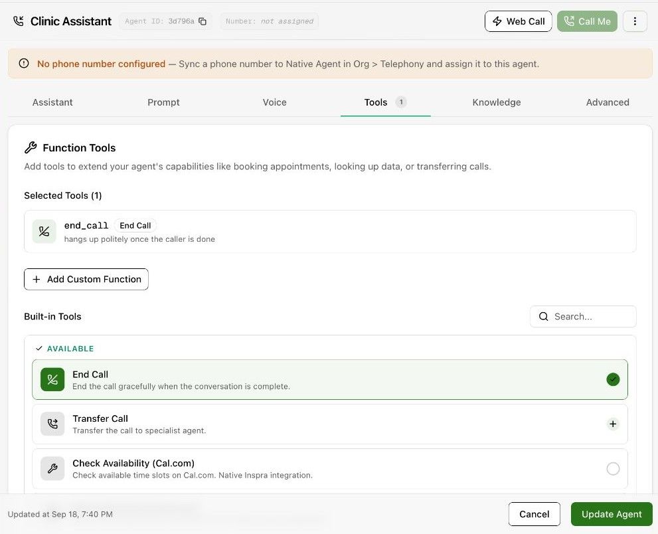Cancel the agent changes
This screenshot has width=658, height=534.
pos(535,514)
